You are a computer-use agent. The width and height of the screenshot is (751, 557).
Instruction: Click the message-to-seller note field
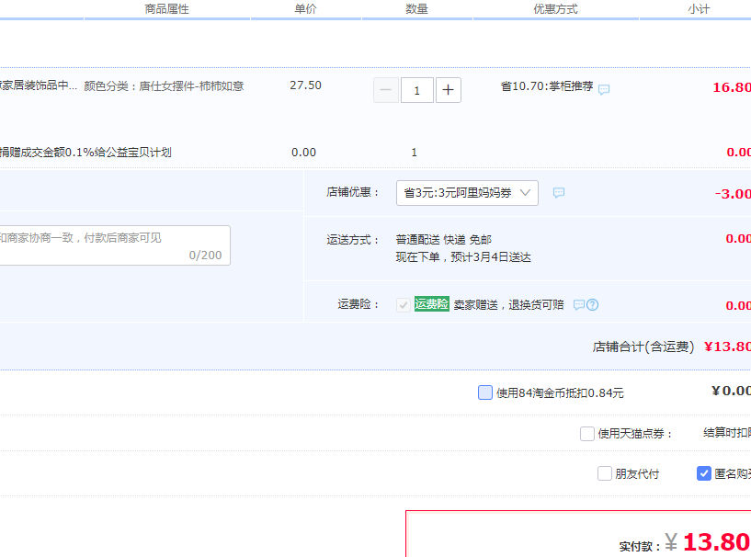113,245
